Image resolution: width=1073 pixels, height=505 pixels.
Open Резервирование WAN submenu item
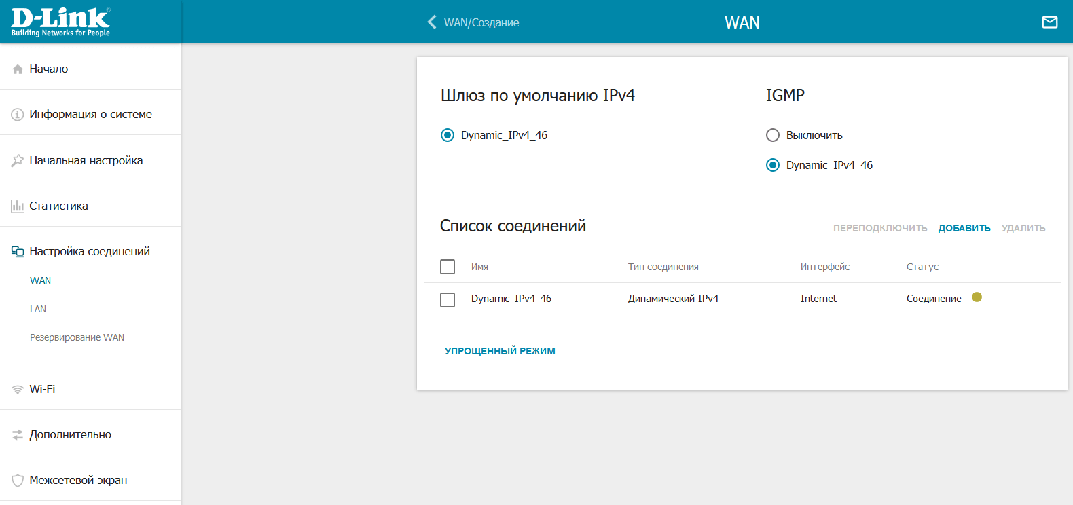pos(77,337)
